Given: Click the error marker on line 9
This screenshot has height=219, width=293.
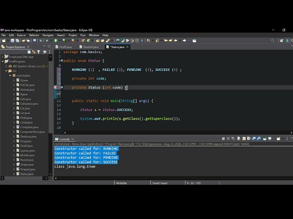Looking at the screenshot, I should [55, 87].
